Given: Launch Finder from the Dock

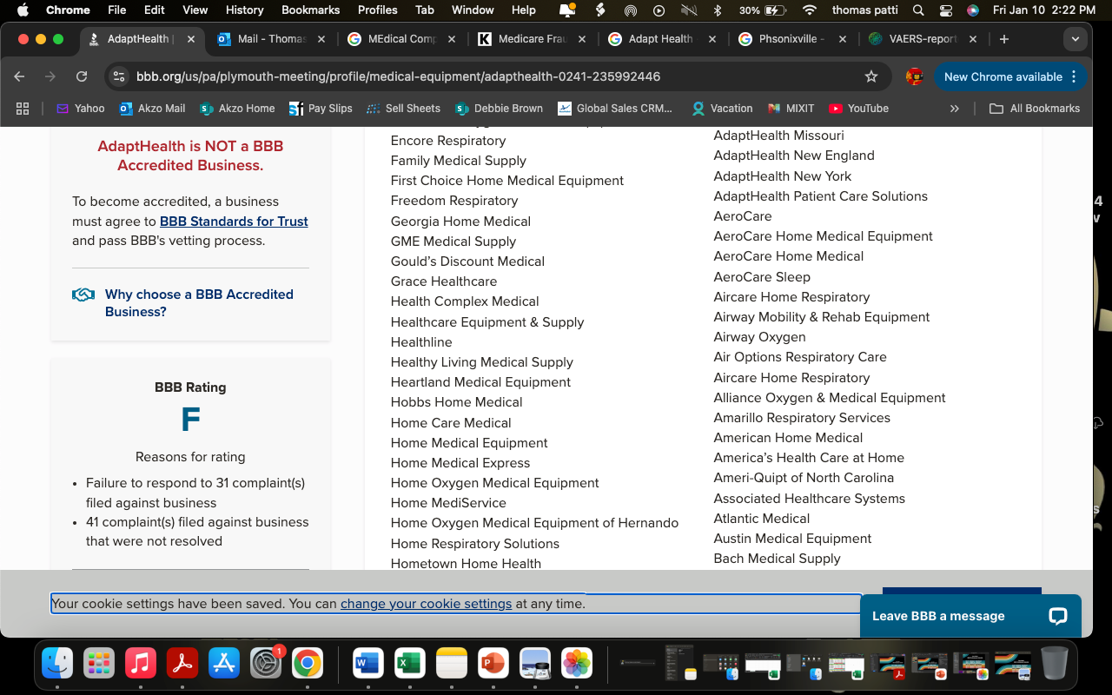Looking at the screenshot, I should (58, 664).
